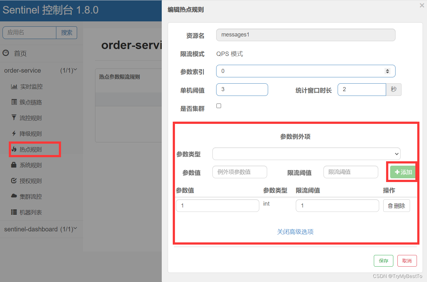Viewport: 427px width, 282px height.
Task: Click the QPS 模式 text
Action: click(x=229, y=54)
